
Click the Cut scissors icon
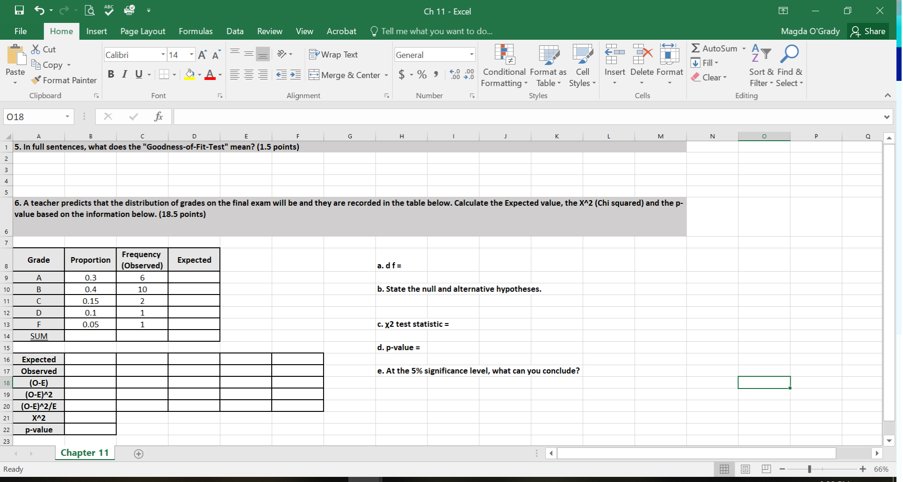(36, 49)
